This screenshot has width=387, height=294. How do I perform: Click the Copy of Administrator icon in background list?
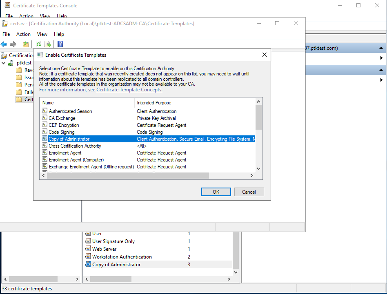[88, 264]
